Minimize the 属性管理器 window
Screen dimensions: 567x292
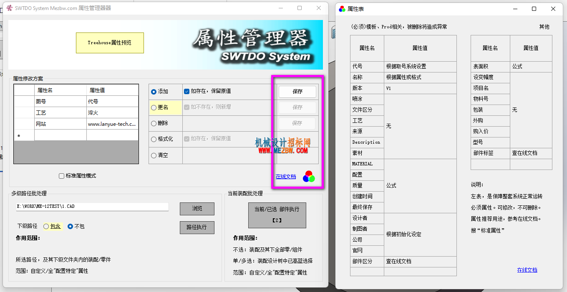(280, 8)
